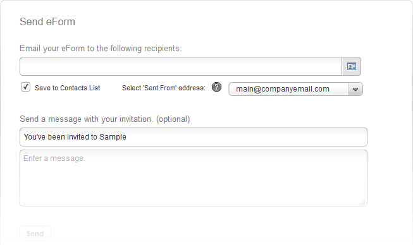Grab the message box resize handle
The height and width of the screenshot is (245, 413).
tap(362, 202)
